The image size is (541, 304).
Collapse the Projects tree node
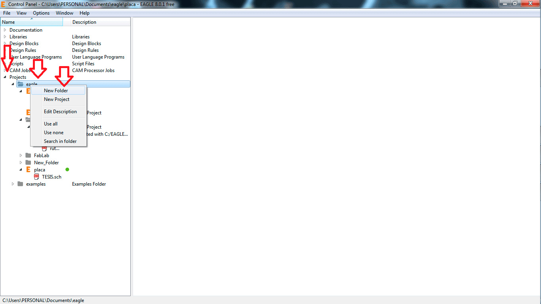click(x=5, y=77)
